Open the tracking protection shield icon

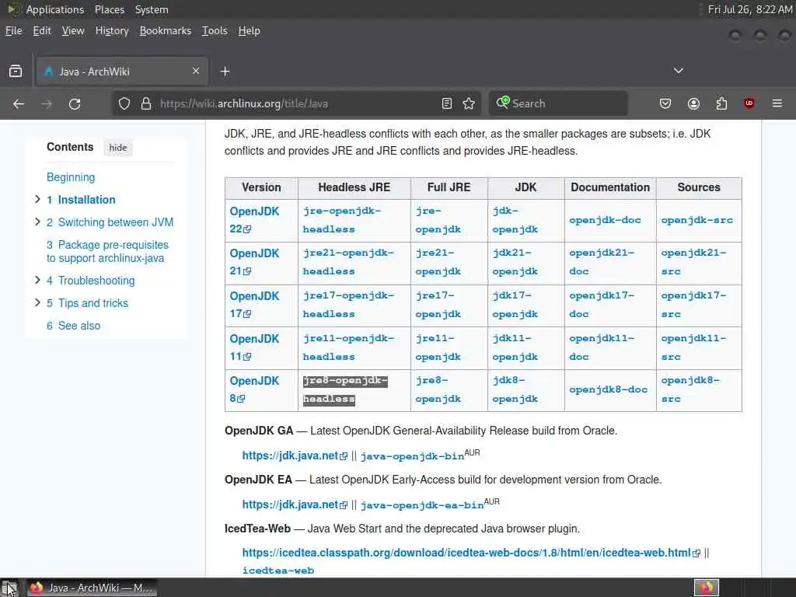click(x=124, y=103)
